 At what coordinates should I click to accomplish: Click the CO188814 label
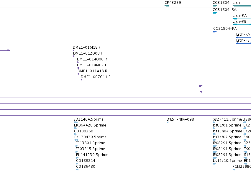(86, 161)
